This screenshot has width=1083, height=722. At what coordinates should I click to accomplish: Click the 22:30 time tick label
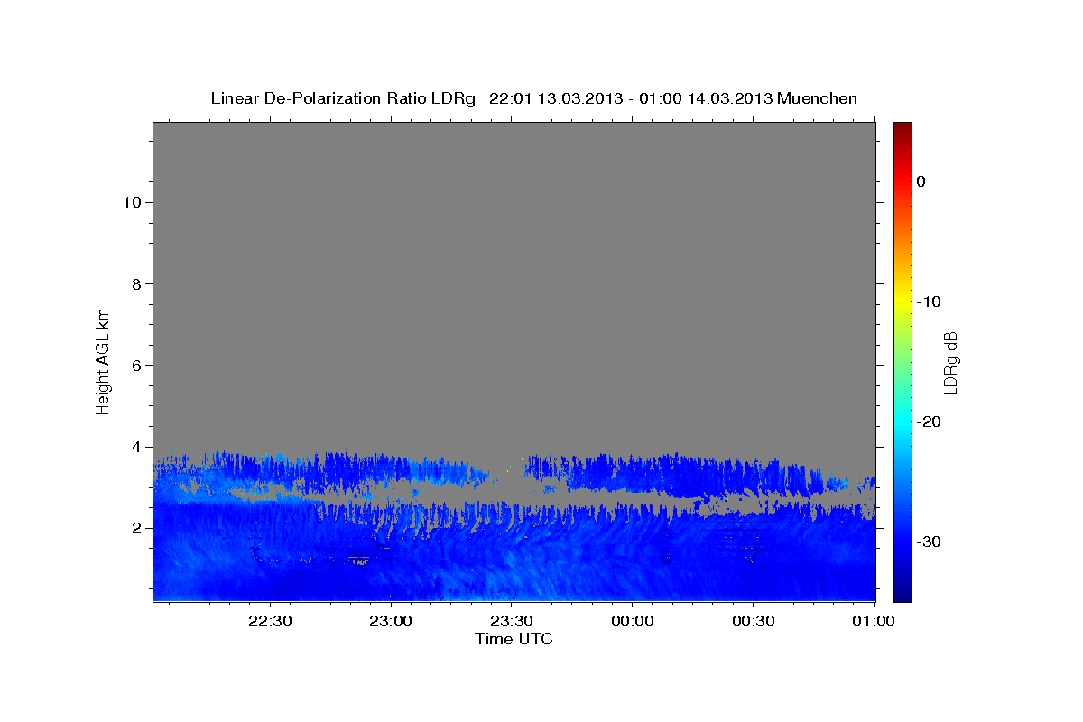point(270,621)
